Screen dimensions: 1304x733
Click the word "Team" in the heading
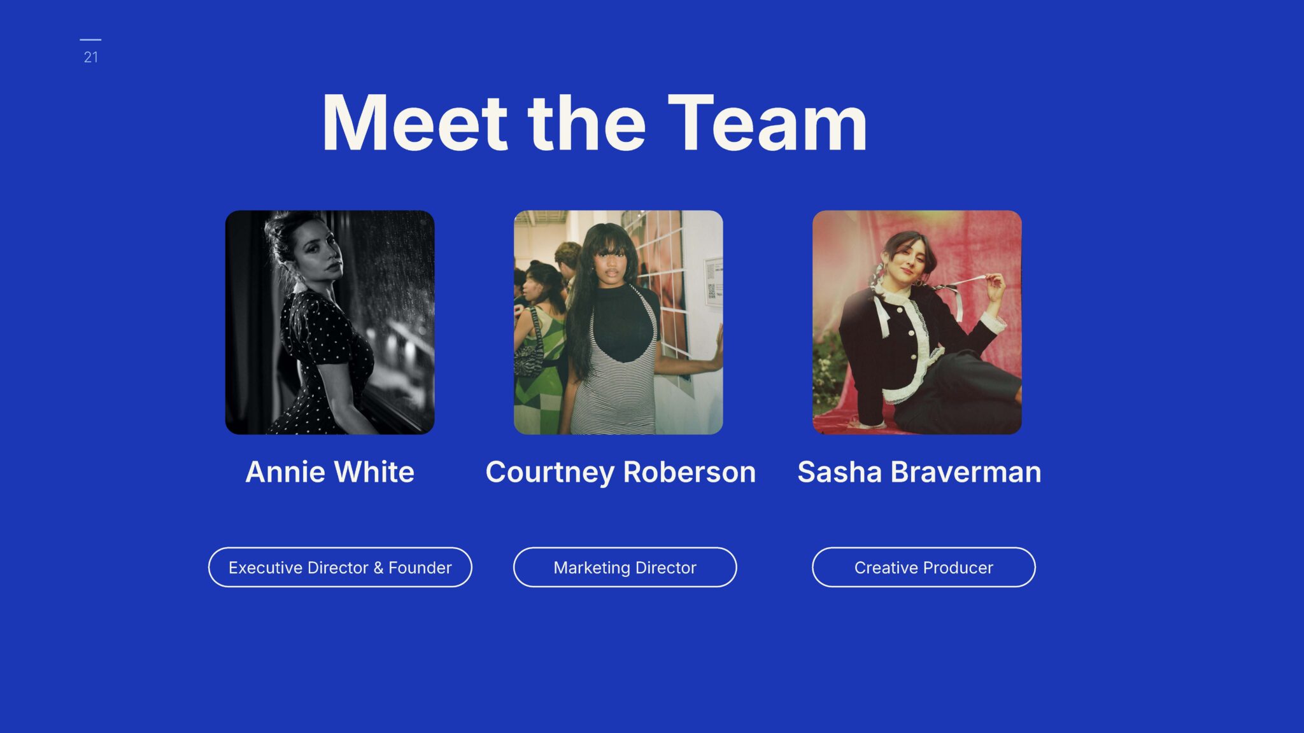[767, 123]
